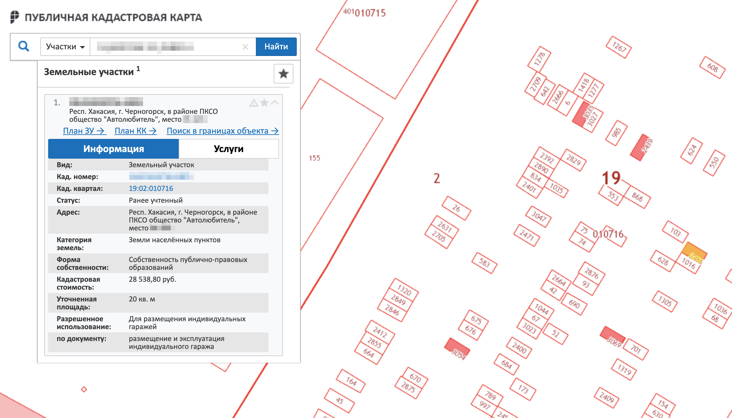Click parcel 1267 on the map

click(619, 47)
